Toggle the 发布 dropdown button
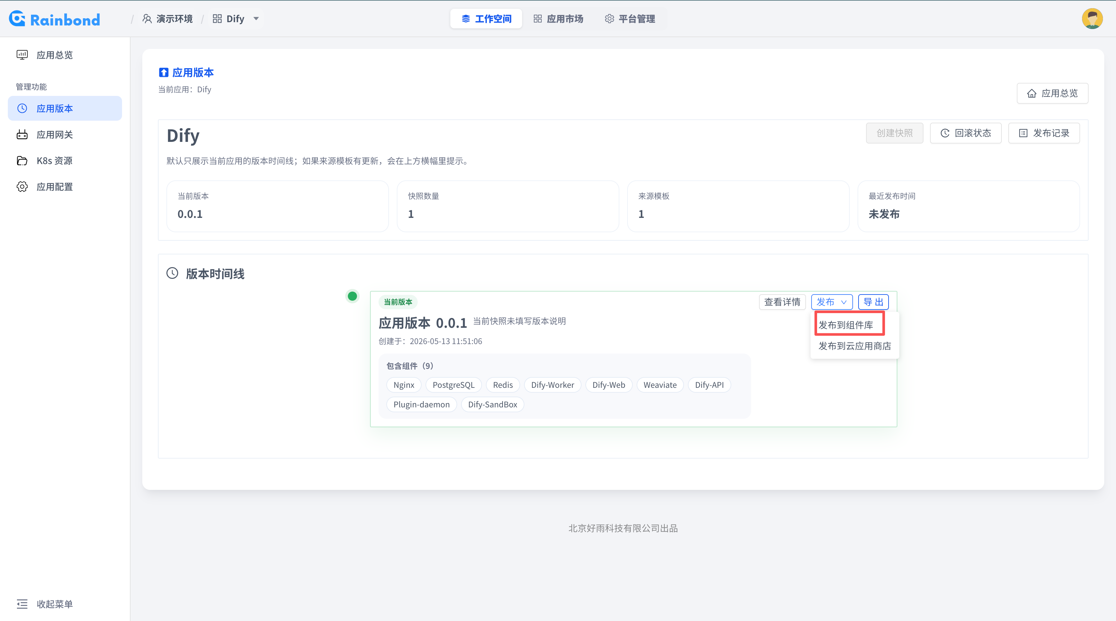The height and width of the screenshot is (621, 1116). (x=832, y=302)
